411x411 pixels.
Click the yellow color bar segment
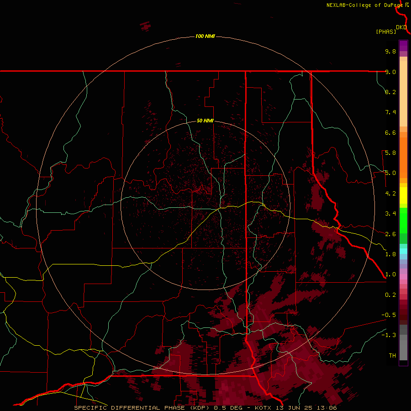pyautogui.click(x=403, y=195)
